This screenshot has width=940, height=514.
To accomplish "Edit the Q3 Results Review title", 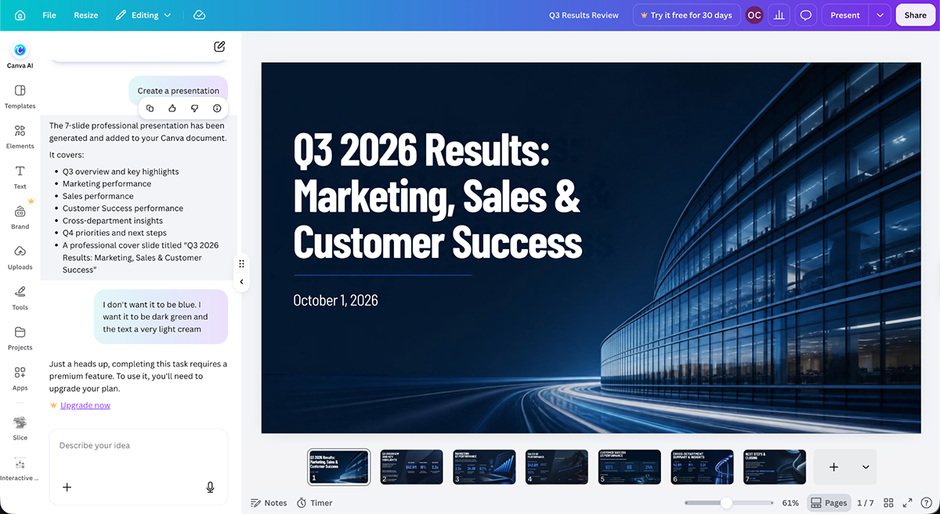I will click(x=584, y=15).
